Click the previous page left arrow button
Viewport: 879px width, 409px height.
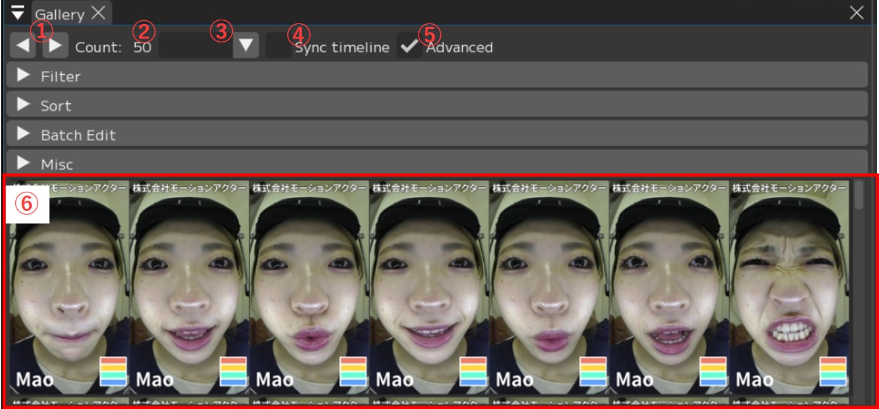pos(23,47)
